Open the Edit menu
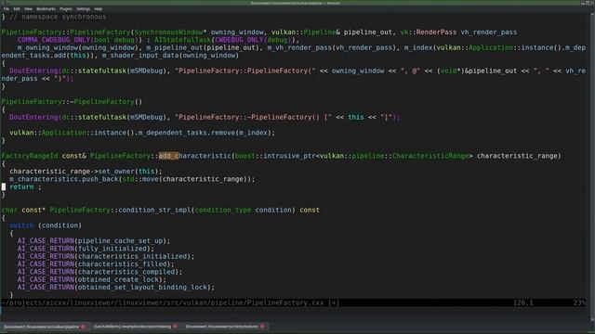595x334 pixels. (17, 8)
